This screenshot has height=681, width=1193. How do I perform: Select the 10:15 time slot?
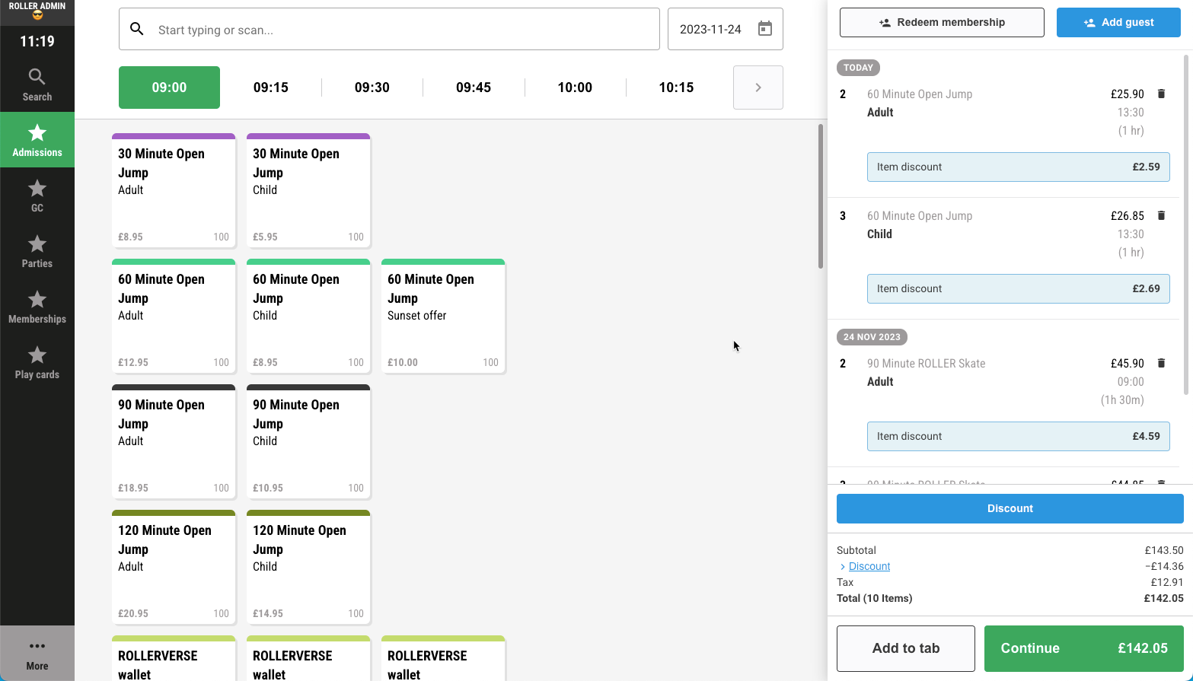coord(676,88)
